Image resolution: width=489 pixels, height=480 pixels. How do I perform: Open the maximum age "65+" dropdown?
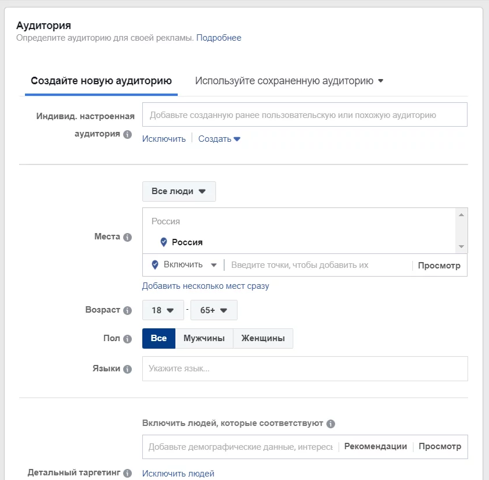214,310
